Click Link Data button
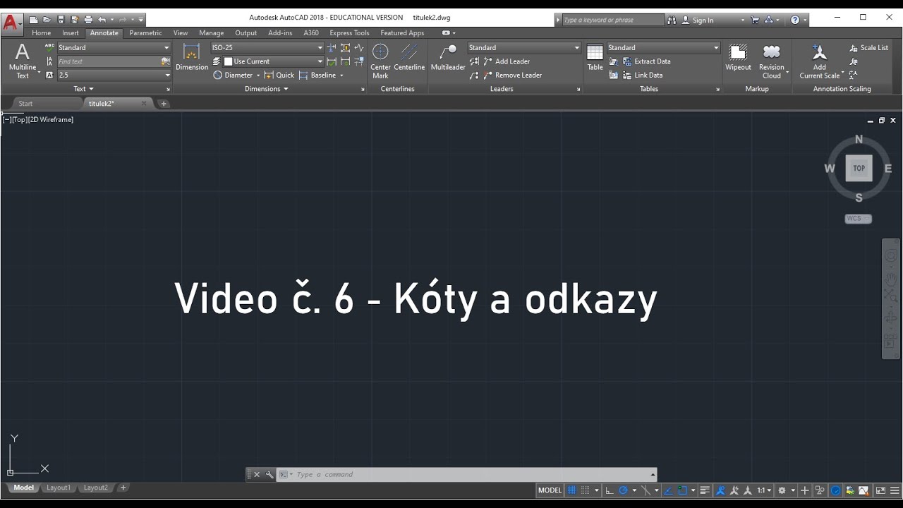903x508 pixels. 642,75
